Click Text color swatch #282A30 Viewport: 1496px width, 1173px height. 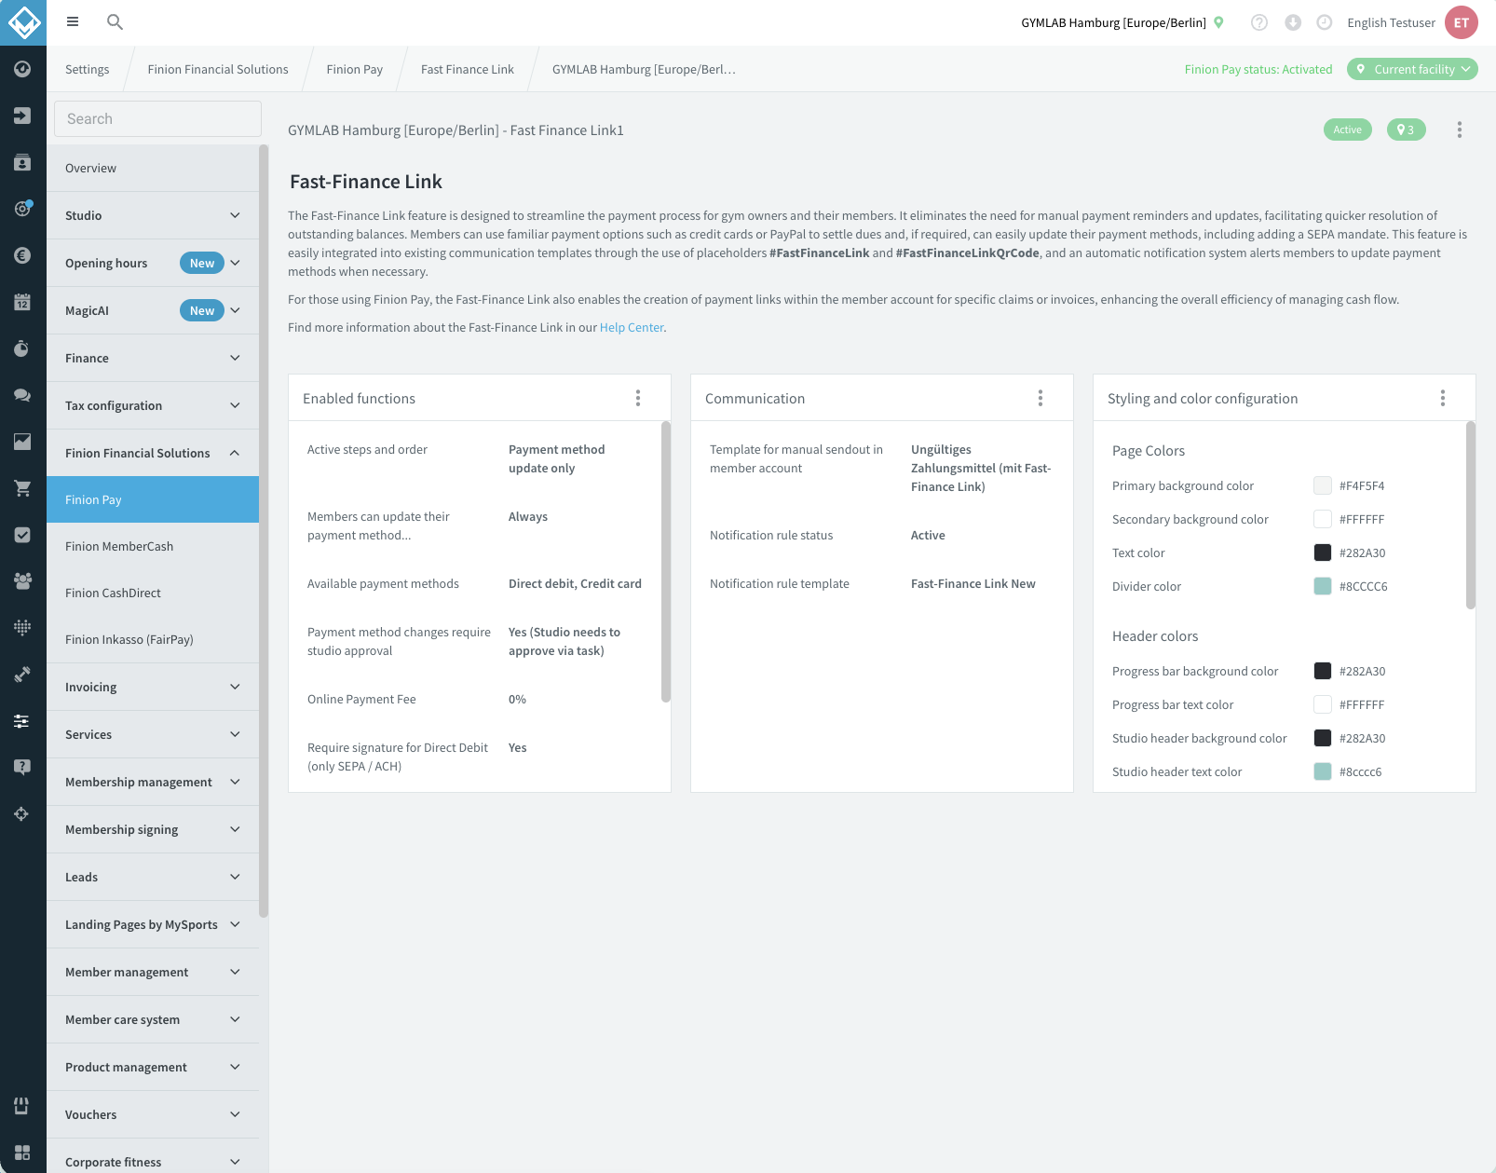(x=1323, y=552)
